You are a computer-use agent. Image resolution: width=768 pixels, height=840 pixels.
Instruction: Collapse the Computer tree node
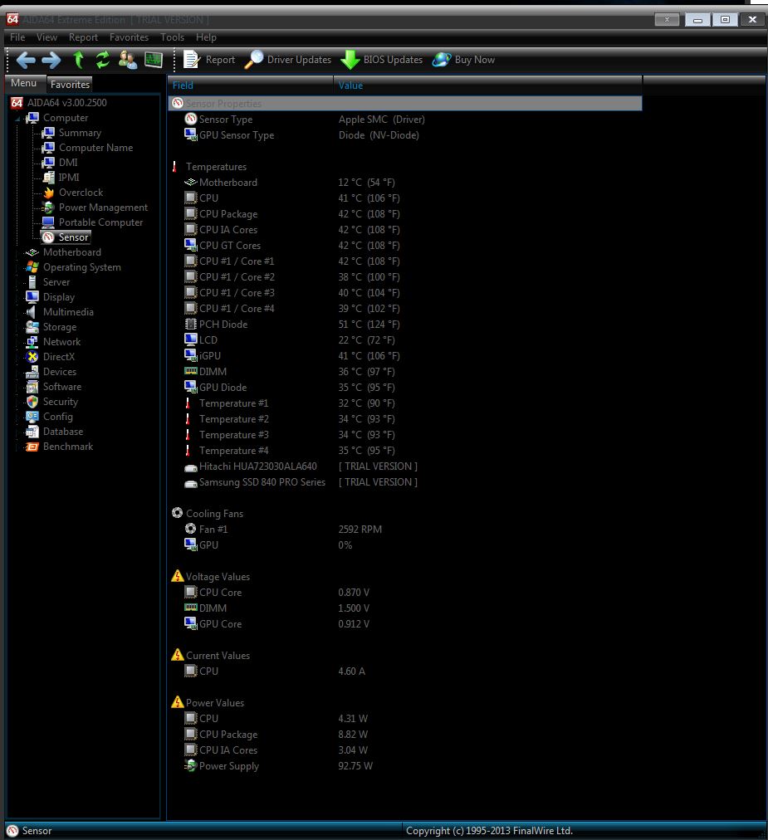point(17,119)
